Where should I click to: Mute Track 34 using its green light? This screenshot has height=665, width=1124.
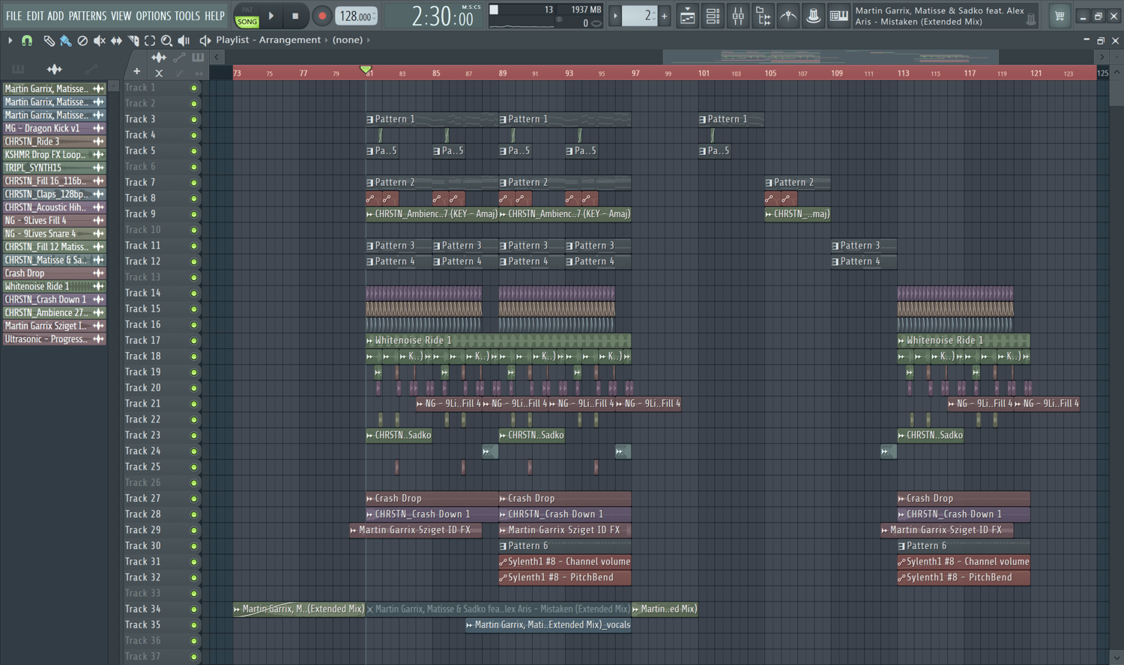point(194,610)
